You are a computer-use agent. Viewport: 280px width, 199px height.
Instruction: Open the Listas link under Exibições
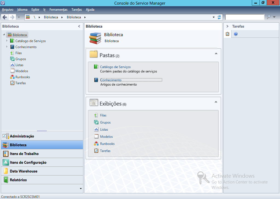104,129
